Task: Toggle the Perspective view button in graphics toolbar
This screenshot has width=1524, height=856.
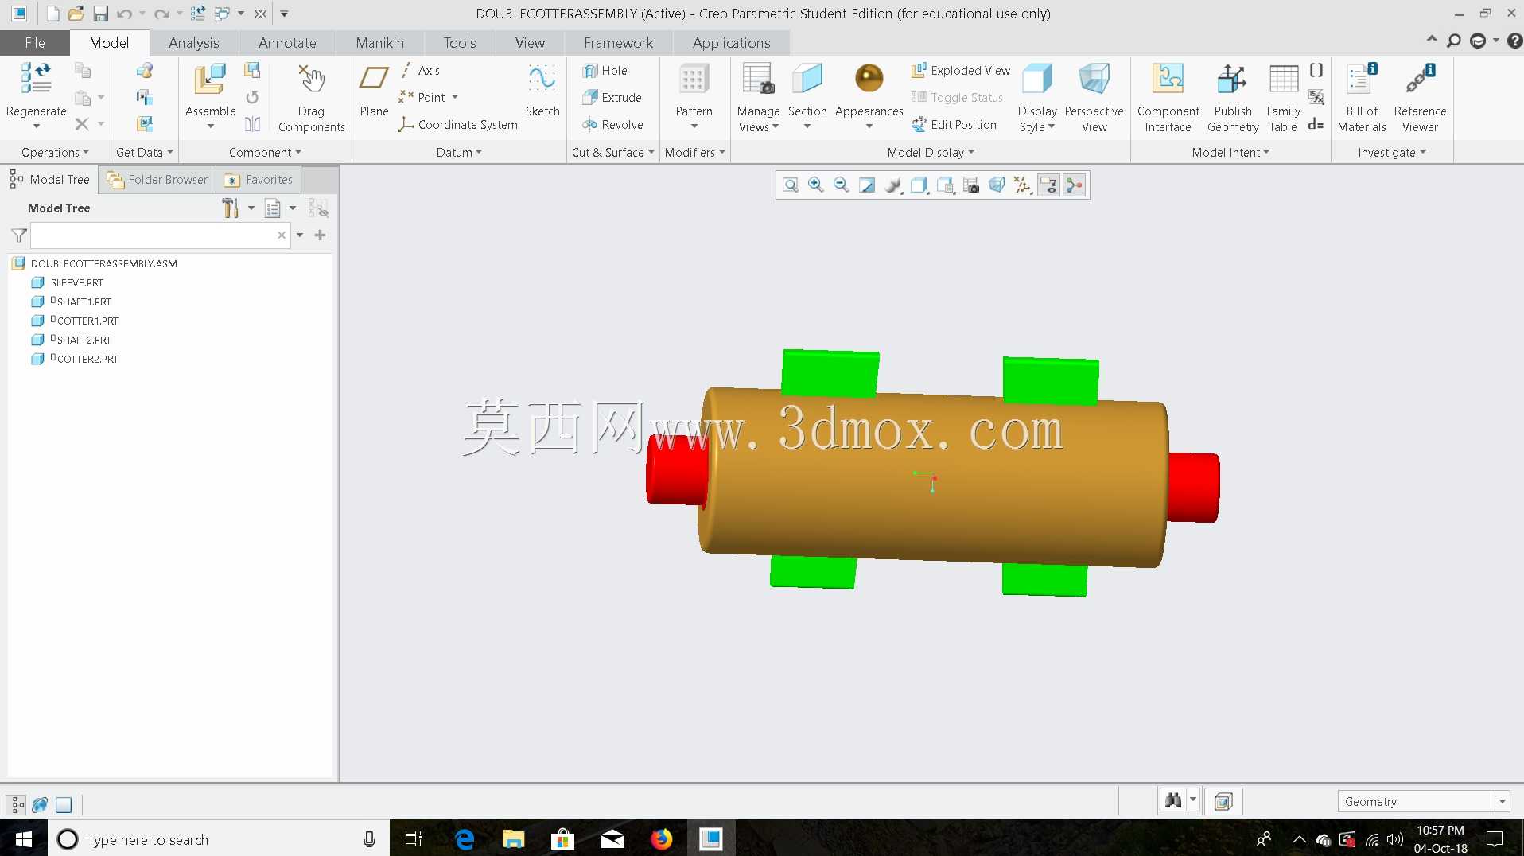Action: (x=997, y=185)
